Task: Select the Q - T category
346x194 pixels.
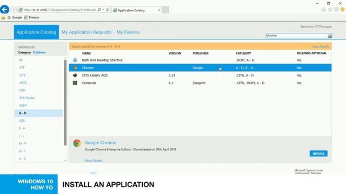Action: [x=22, y=151]
